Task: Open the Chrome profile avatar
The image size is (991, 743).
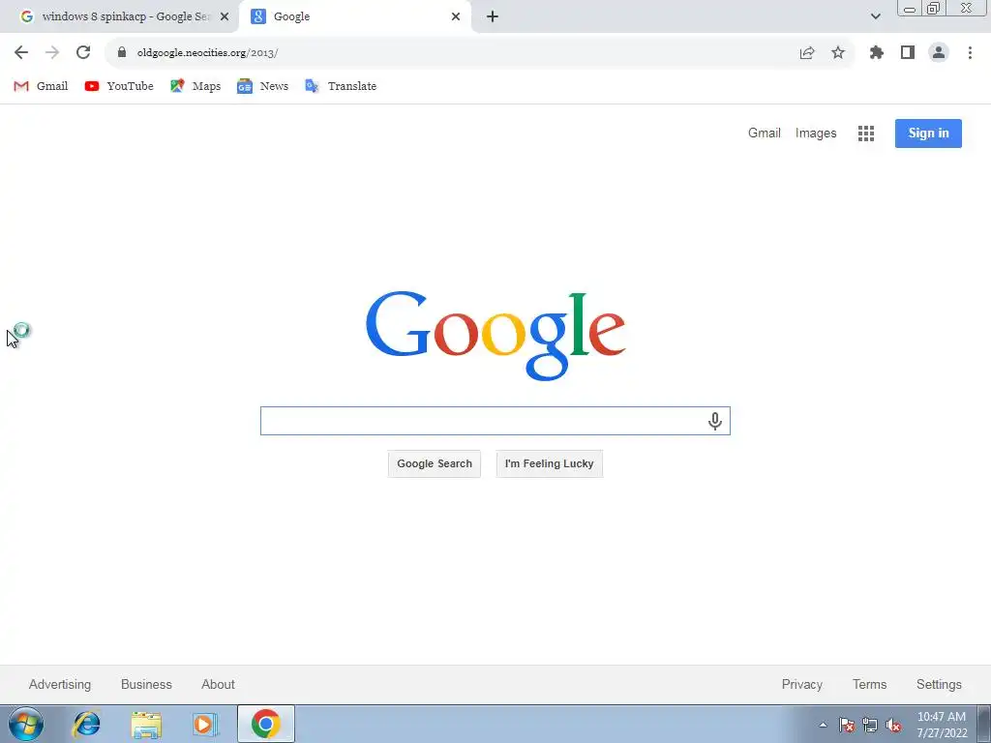Action: [939, 52]
